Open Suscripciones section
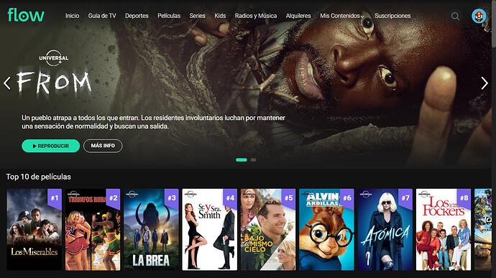Image resolution: width=496 pixels, height=278 pixels. 392,16
